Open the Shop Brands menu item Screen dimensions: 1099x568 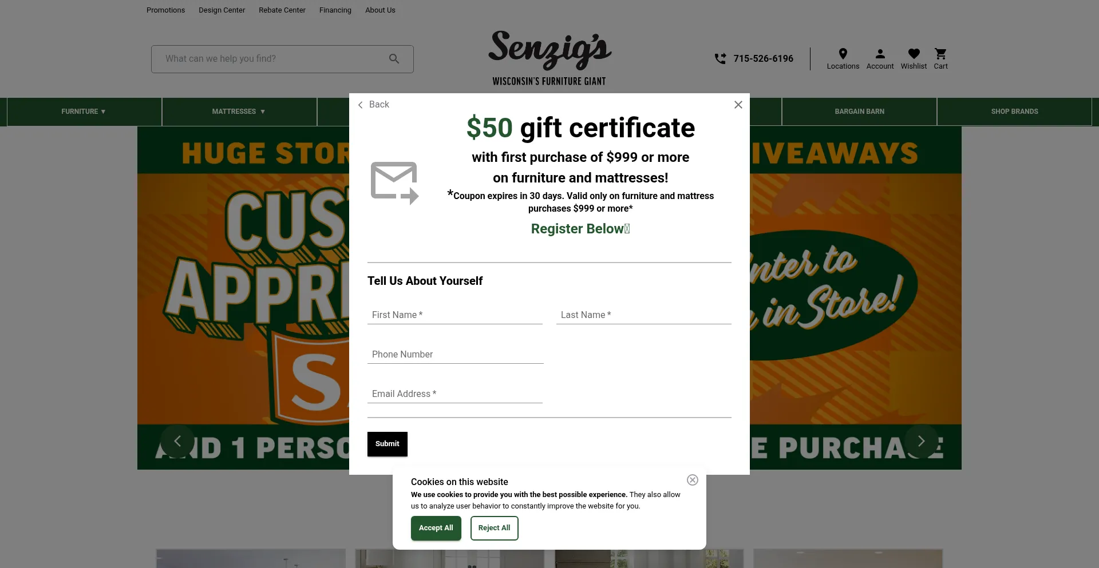(x=1014, y=112)
